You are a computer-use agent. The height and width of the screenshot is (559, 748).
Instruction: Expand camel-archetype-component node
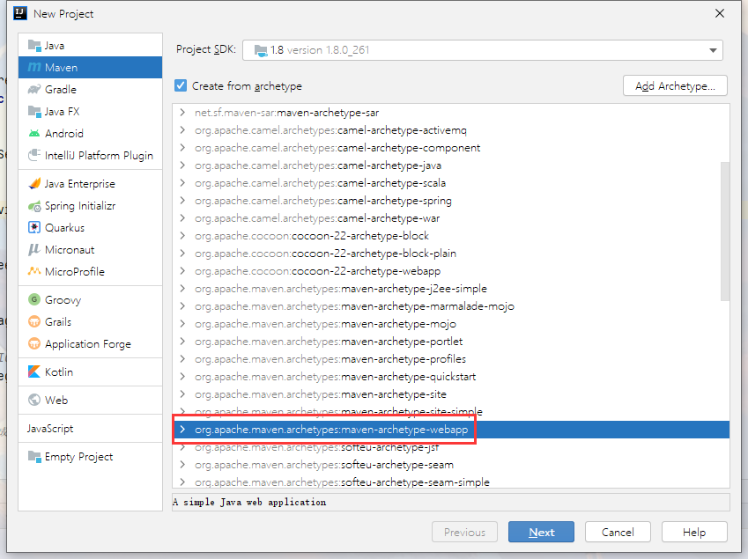coord(182,148)
